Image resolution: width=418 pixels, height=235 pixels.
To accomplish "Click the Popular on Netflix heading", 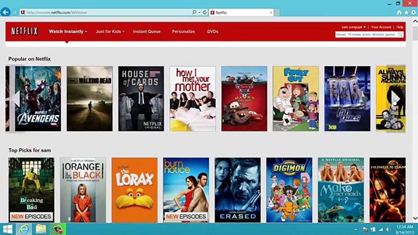I will (x=29, y=59).
